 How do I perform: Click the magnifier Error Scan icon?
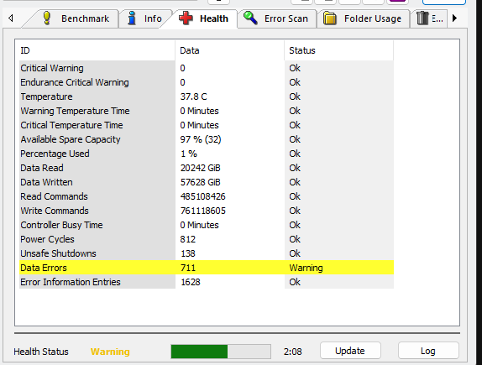(x=250, y=18)
